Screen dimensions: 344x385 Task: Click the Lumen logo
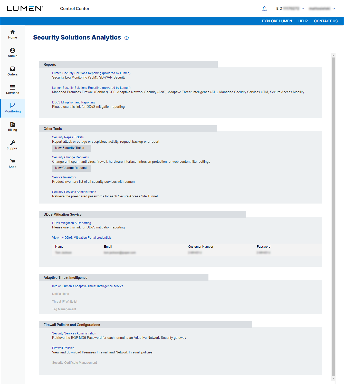coord(25,8)
